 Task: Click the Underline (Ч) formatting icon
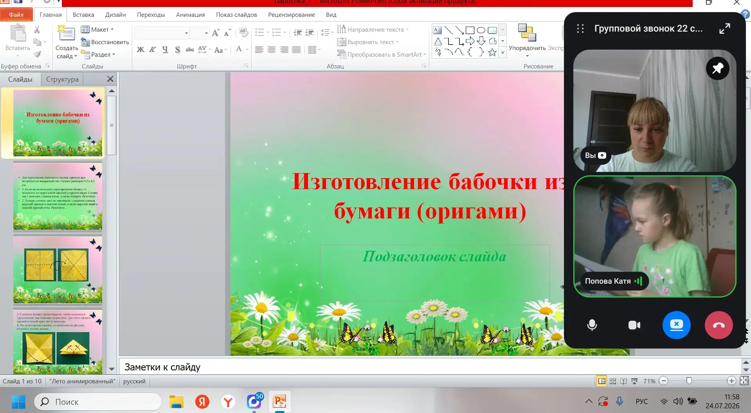(165, 50)
